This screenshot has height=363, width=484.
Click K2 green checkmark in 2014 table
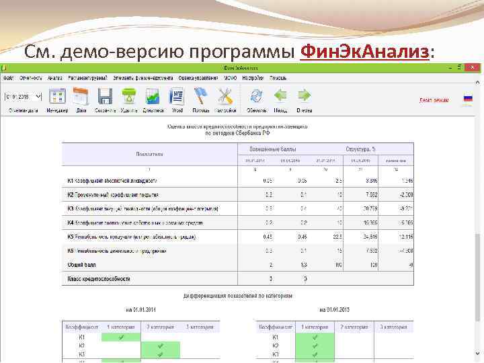point(160,346)
